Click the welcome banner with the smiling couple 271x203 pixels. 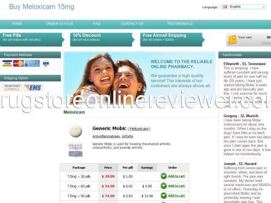tap(140, 78)
